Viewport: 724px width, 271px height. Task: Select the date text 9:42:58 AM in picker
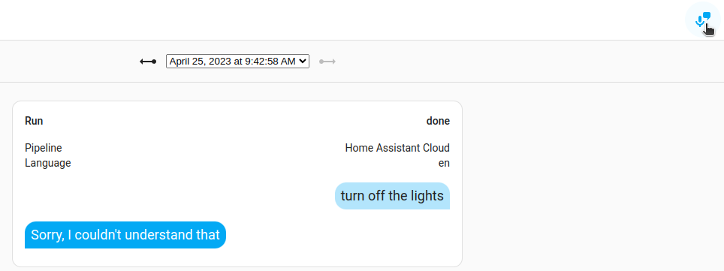coord(270,62)
